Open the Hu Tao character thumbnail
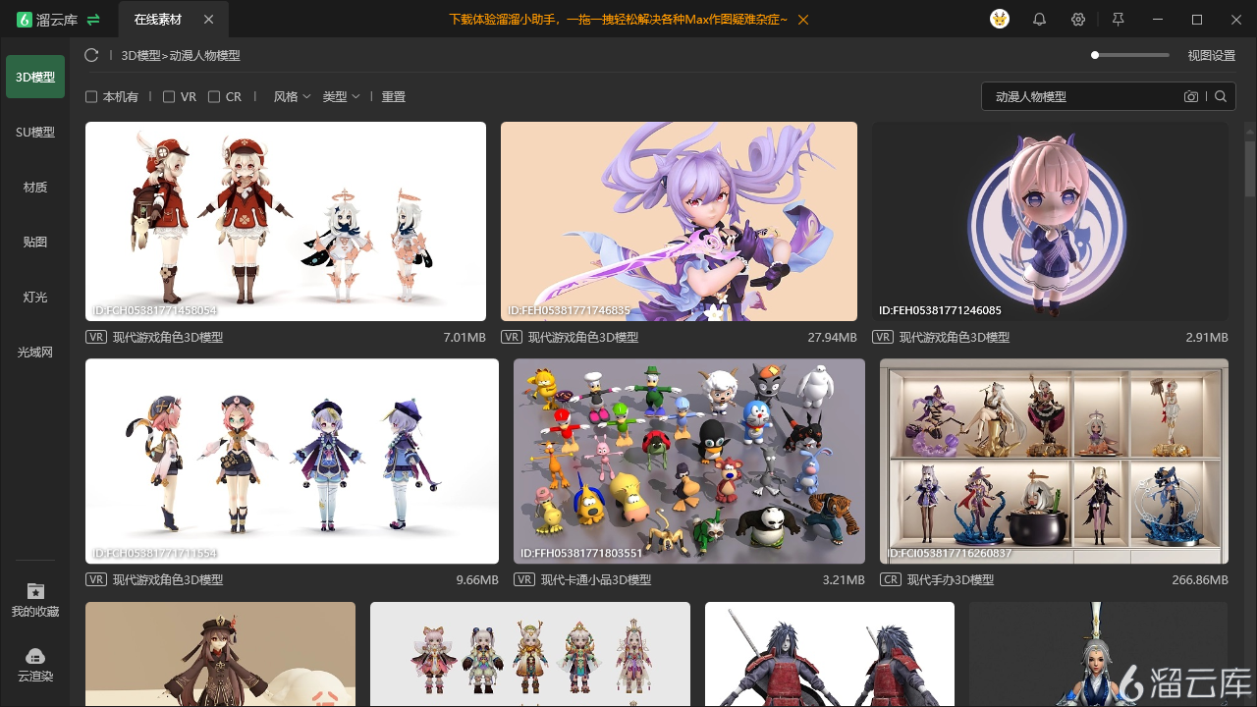This screenshot has width=1257, height=707. (220, 654)
